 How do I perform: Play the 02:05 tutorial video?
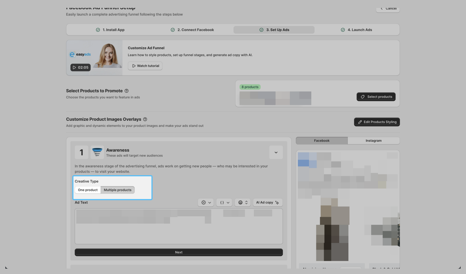80,68
